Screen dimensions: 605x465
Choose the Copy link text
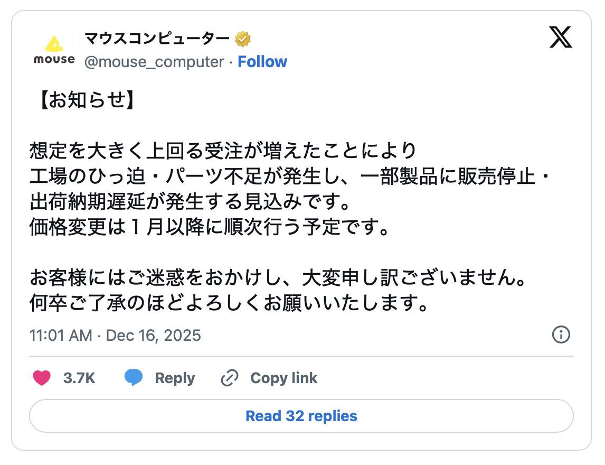point(283,378)
